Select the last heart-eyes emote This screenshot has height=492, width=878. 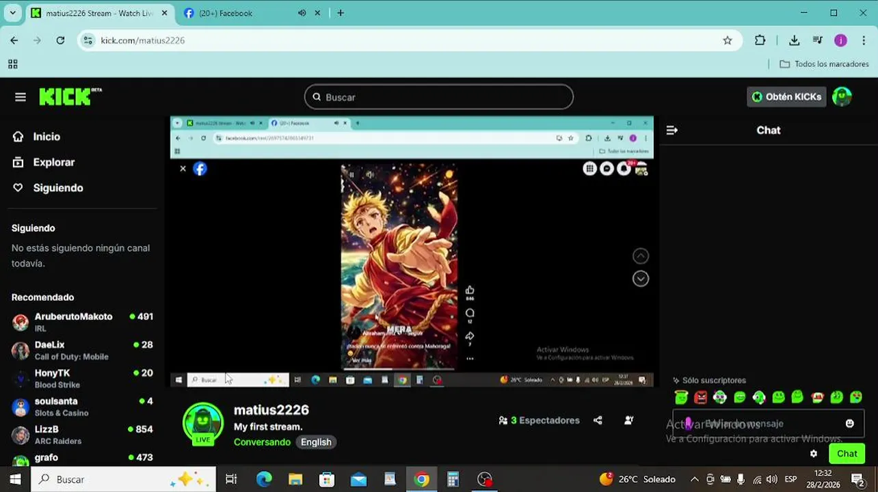[856, 397]
